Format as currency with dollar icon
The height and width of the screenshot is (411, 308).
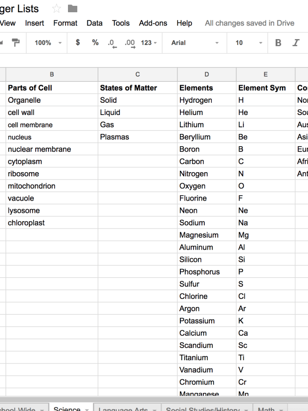pos(78,43)
